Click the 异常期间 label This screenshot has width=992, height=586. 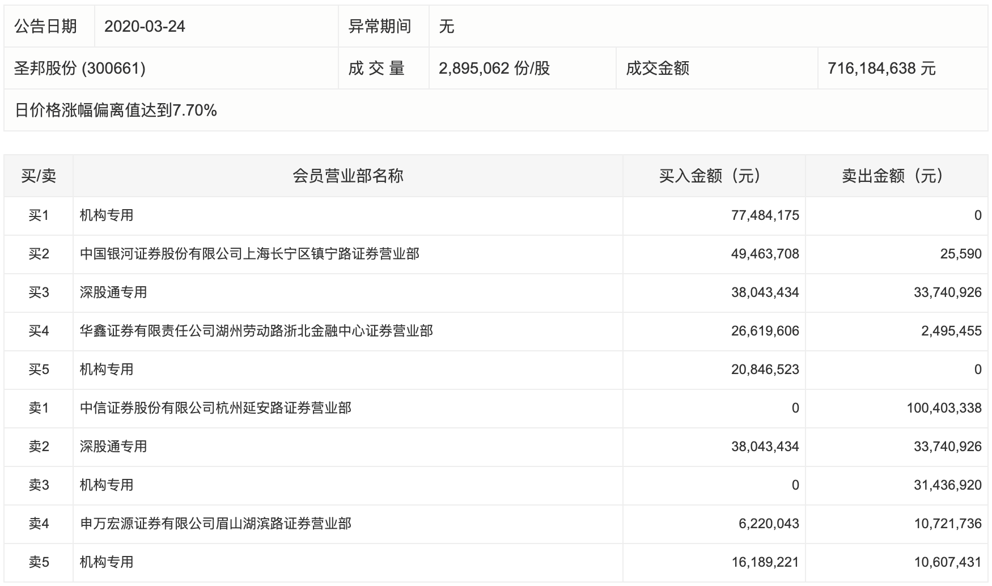click(x=380, y=27)
